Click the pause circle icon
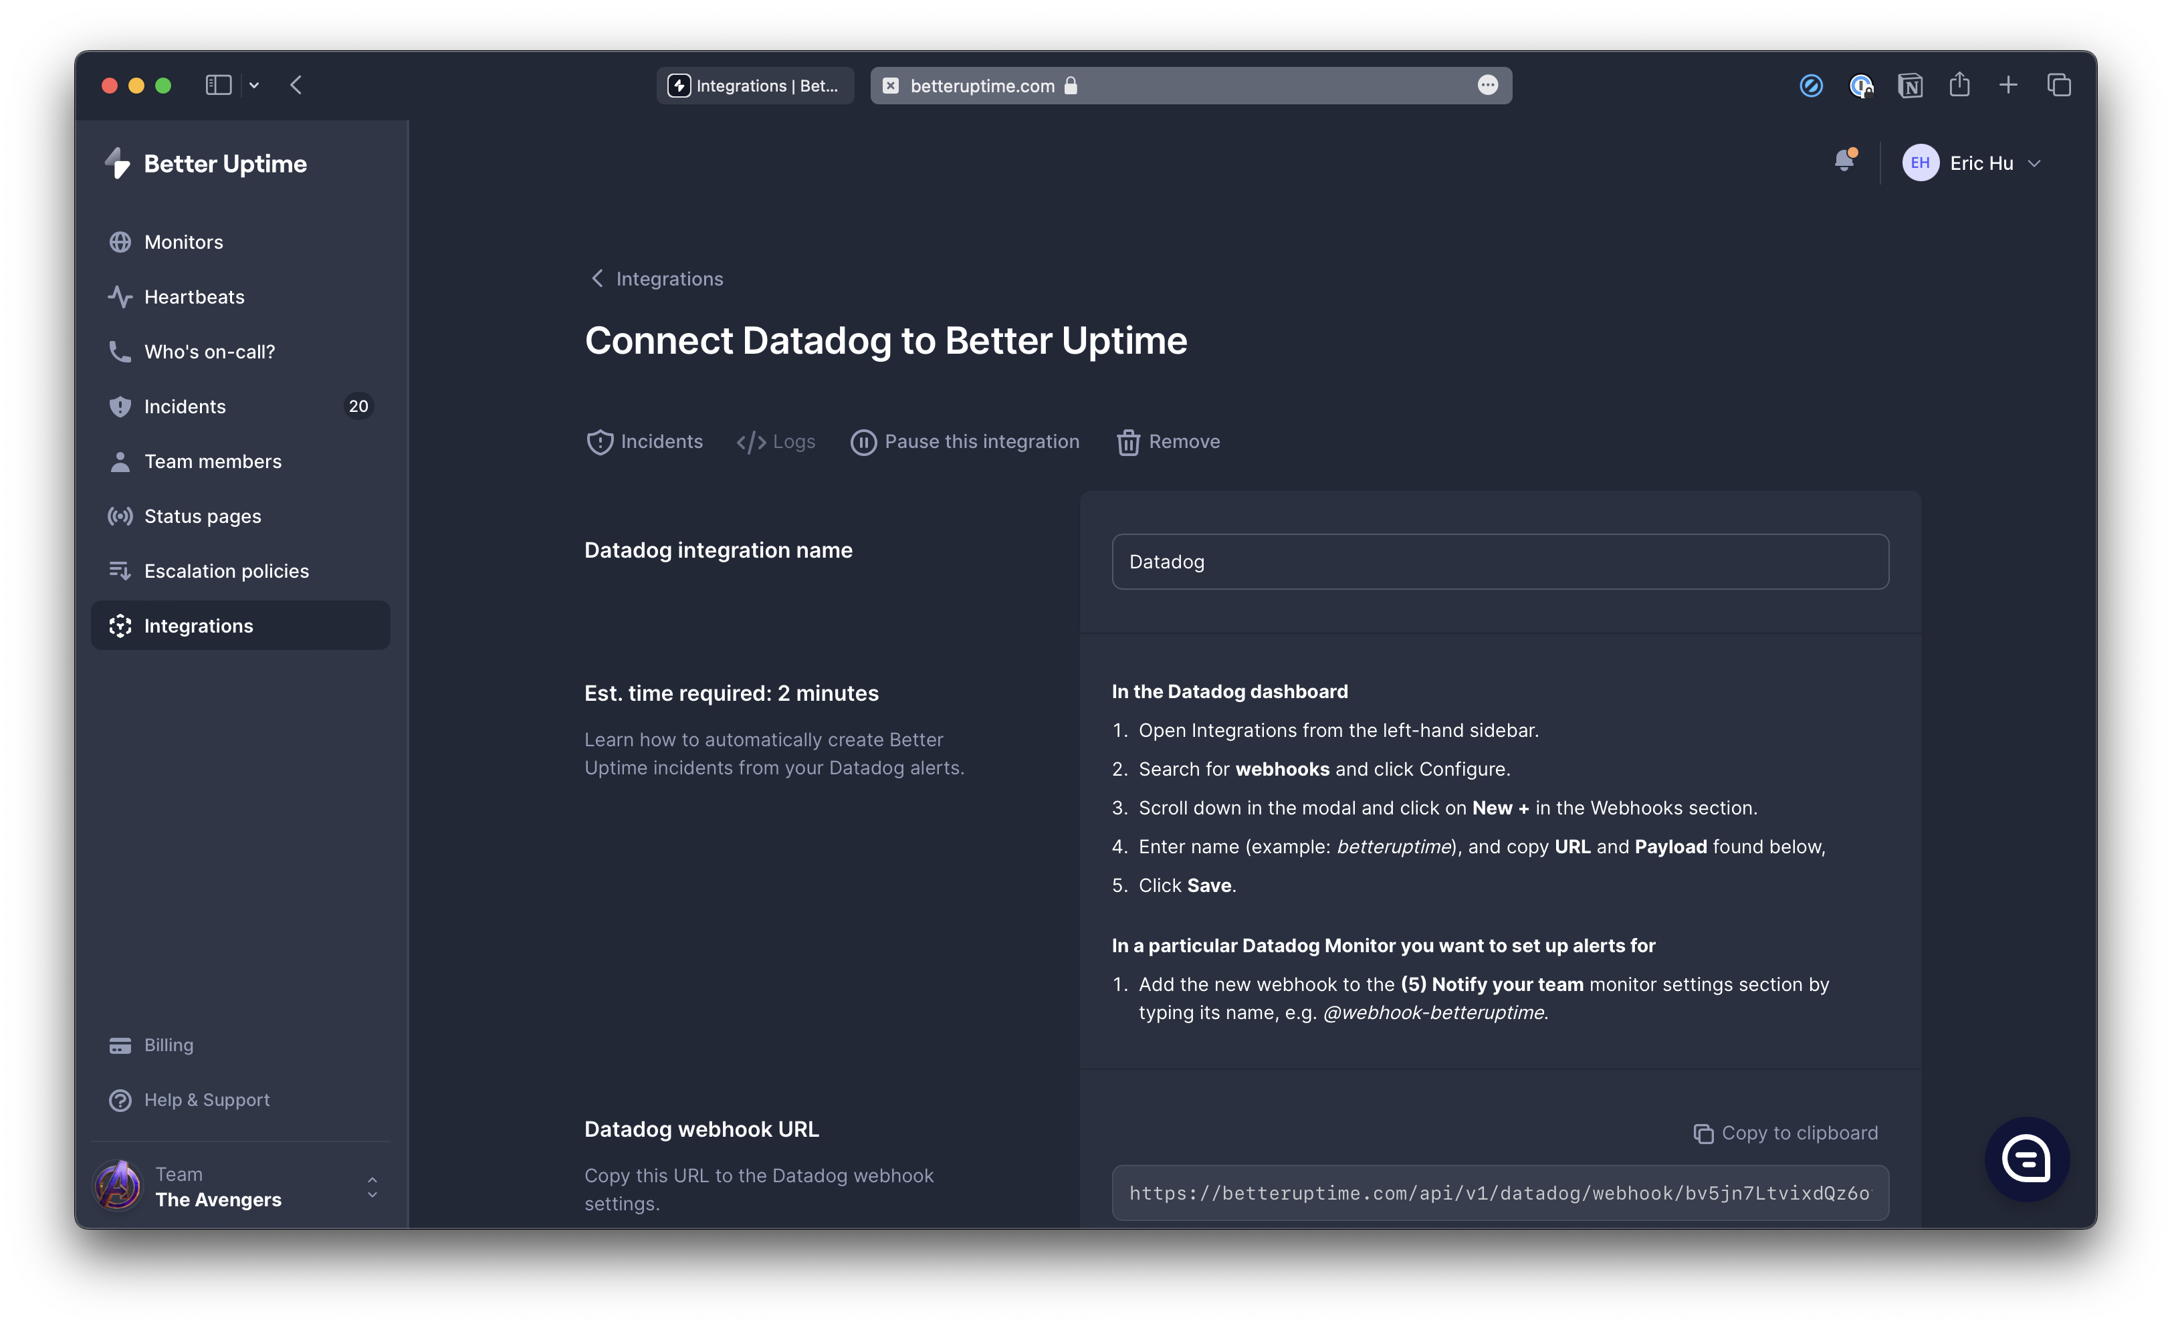 [863, 443]
